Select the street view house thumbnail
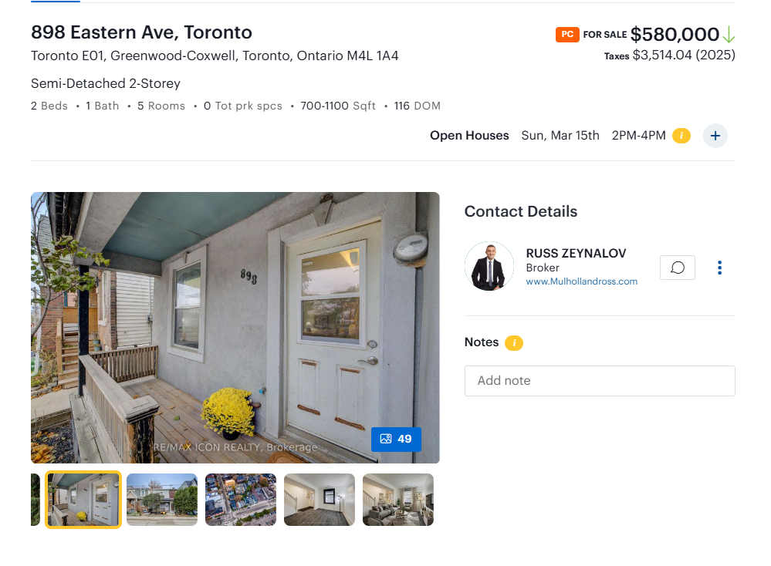 coord(162,500)
